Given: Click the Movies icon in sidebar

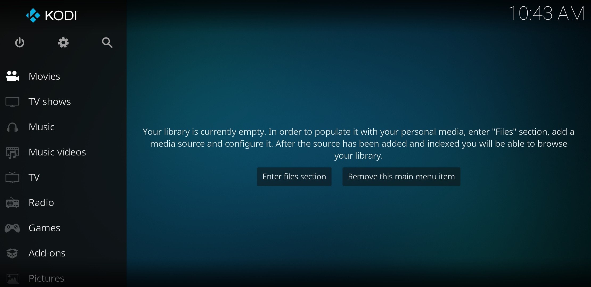Looking at the screenshot, I should pyautogui.click(x=11, y=76).
